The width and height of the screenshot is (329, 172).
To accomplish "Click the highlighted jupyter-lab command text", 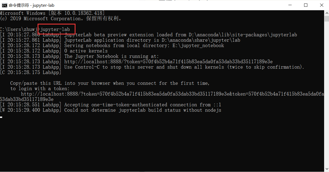I will tap(55, 29).
